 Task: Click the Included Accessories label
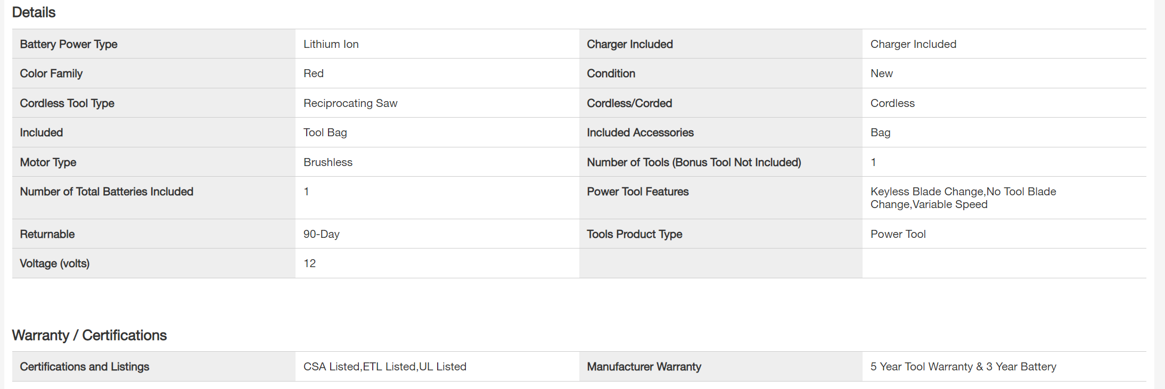click(x=640, y=133)
